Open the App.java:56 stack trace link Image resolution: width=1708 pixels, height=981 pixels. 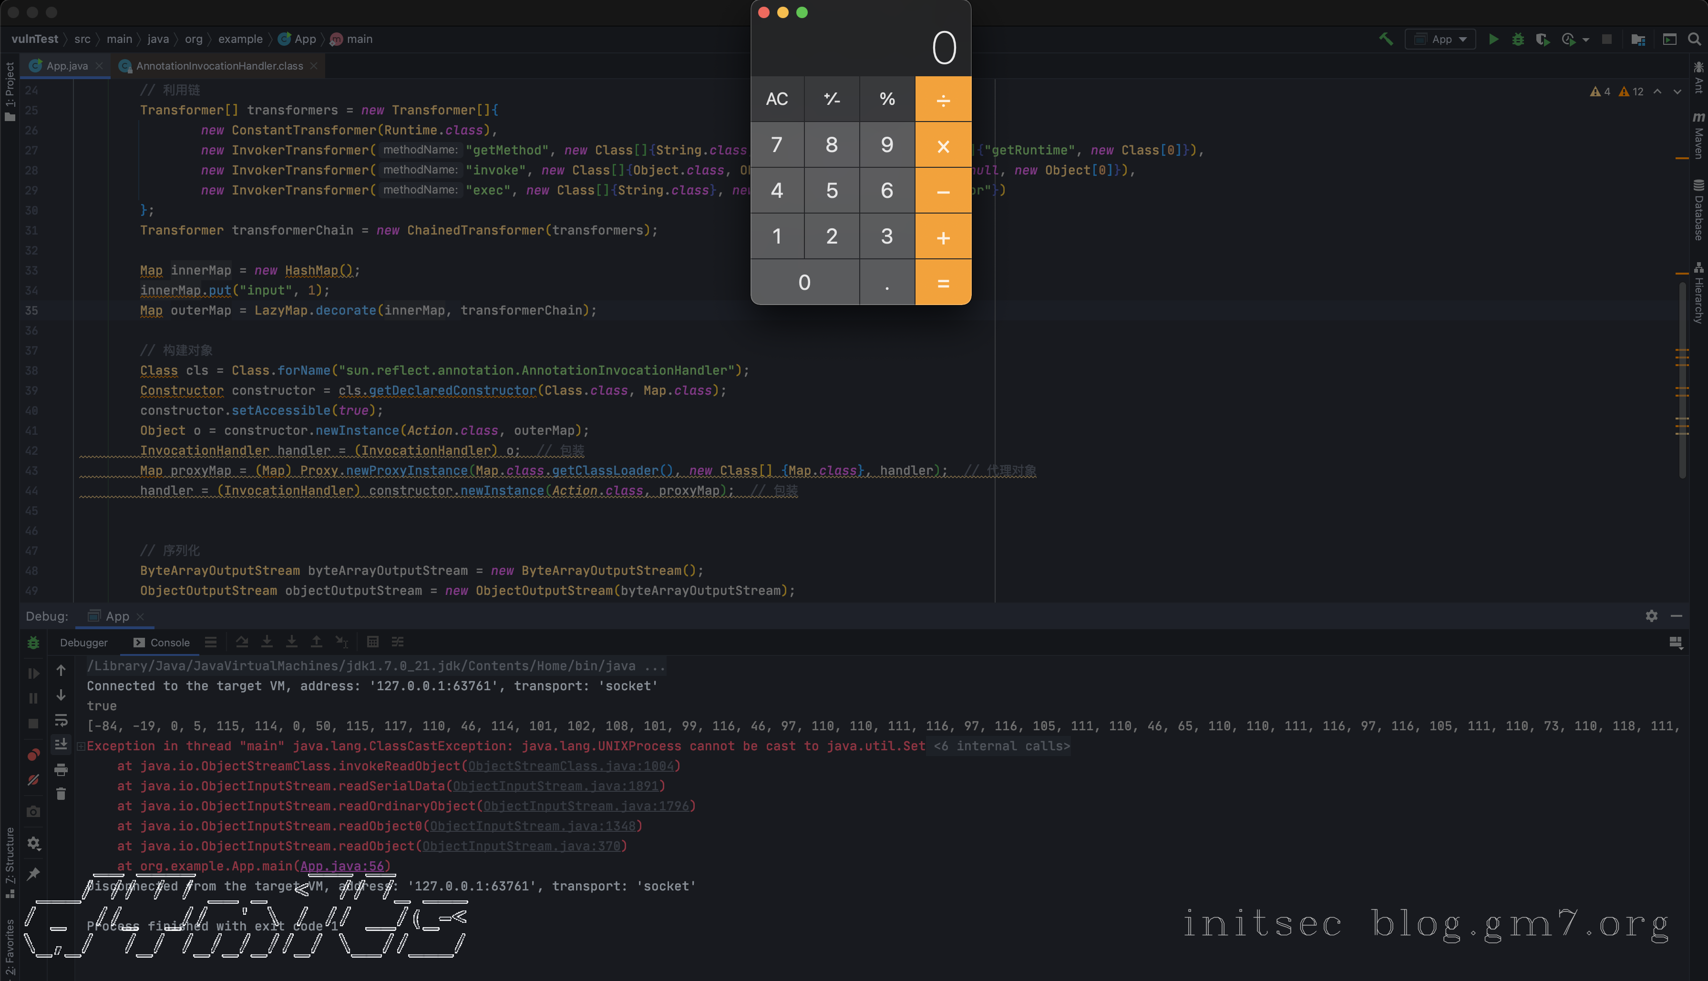(342, 866)
